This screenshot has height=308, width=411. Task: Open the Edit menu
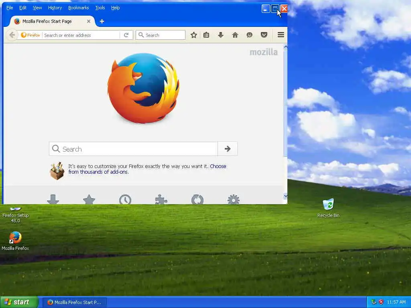click(23, 8)
